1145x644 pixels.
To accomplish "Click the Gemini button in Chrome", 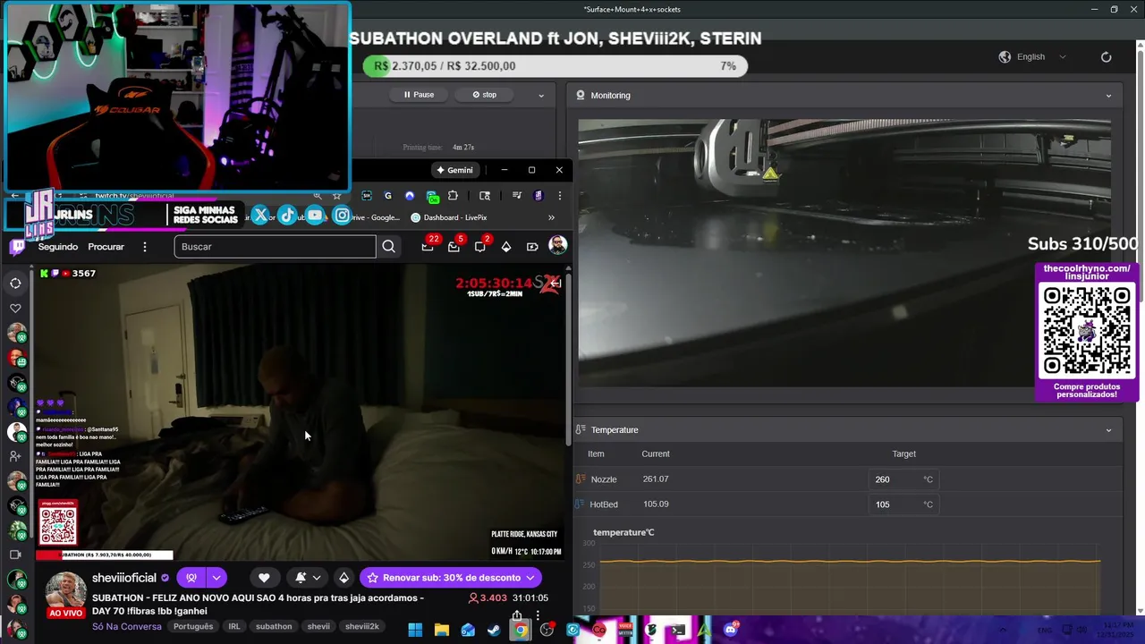I will point(454,170).
